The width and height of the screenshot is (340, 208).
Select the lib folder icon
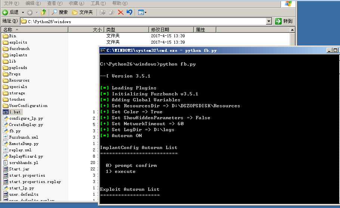pos(6,61)
